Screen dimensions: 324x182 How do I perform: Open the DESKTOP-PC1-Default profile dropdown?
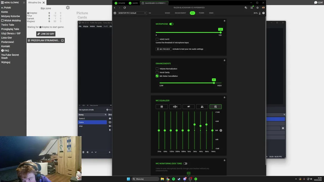132,13
